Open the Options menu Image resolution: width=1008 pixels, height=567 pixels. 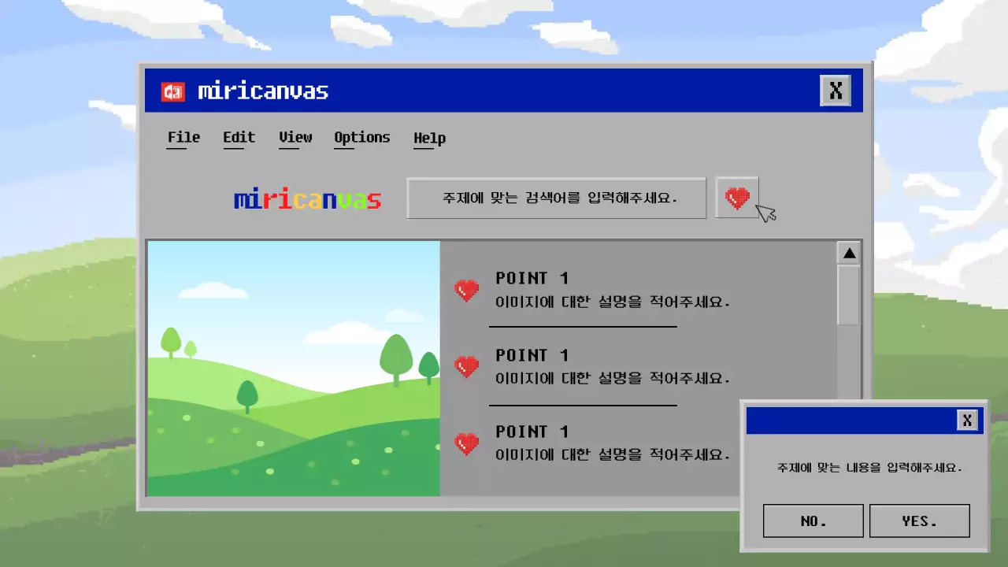coord(361,137)
